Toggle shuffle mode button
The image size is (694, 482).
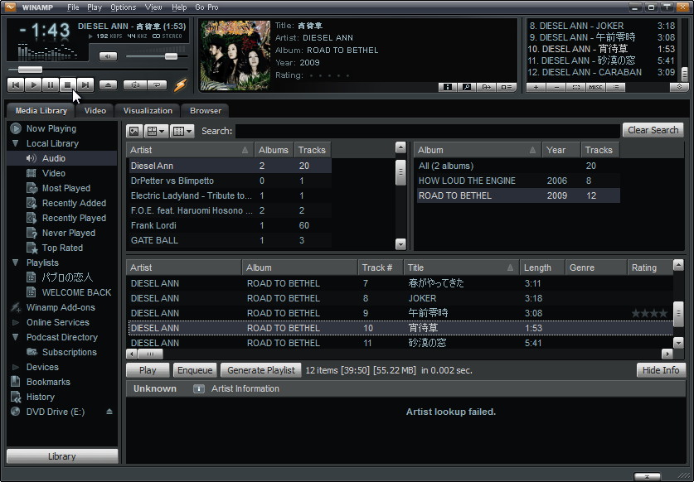[135, 85]
